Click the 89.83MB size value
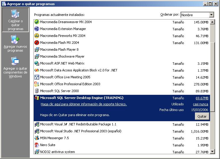 (x=202, y=91)
